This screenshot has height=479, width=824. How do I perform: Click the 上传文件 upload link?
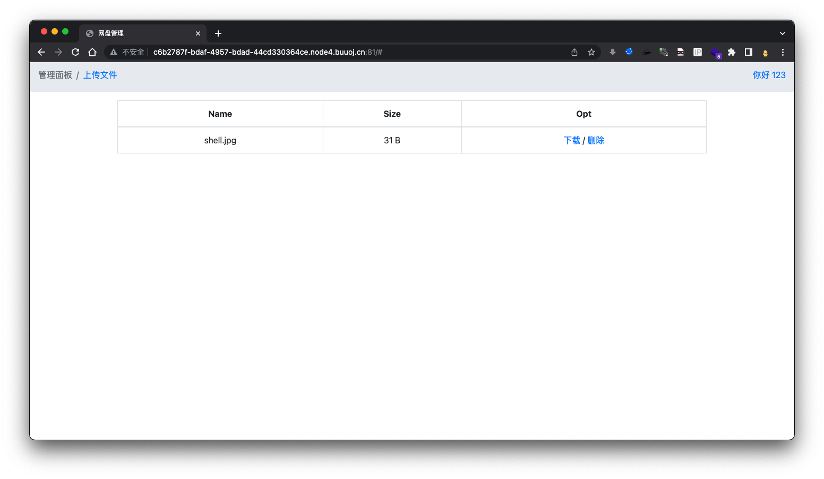point(100,75)
